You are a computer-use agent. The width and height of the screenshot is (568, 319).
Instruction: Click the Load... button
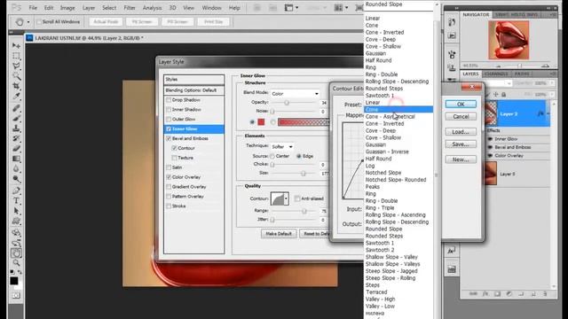[461, 132]
